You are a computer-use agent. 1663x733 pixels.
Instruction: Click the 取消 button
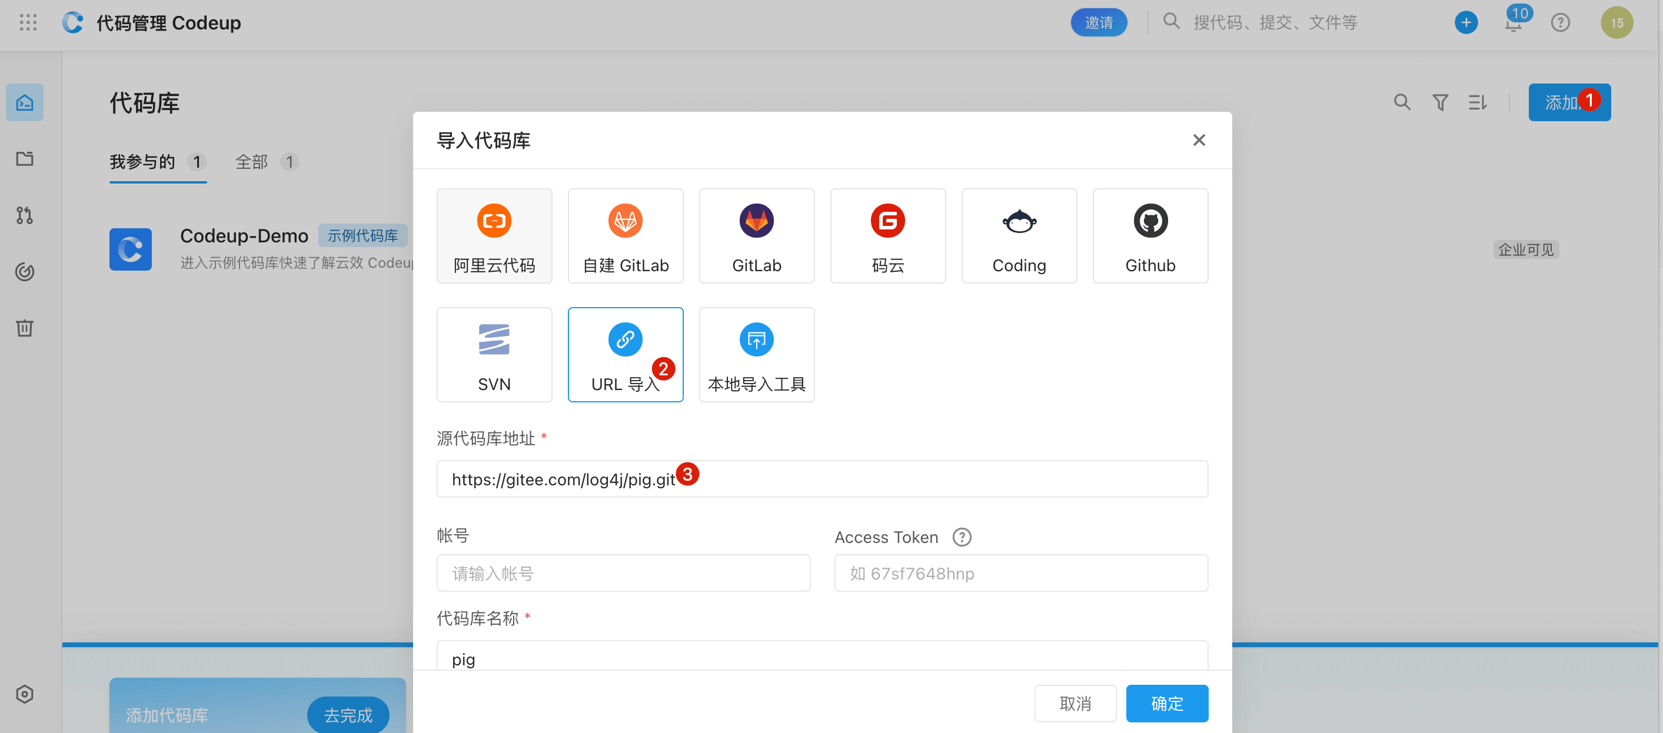point(1075,702)
